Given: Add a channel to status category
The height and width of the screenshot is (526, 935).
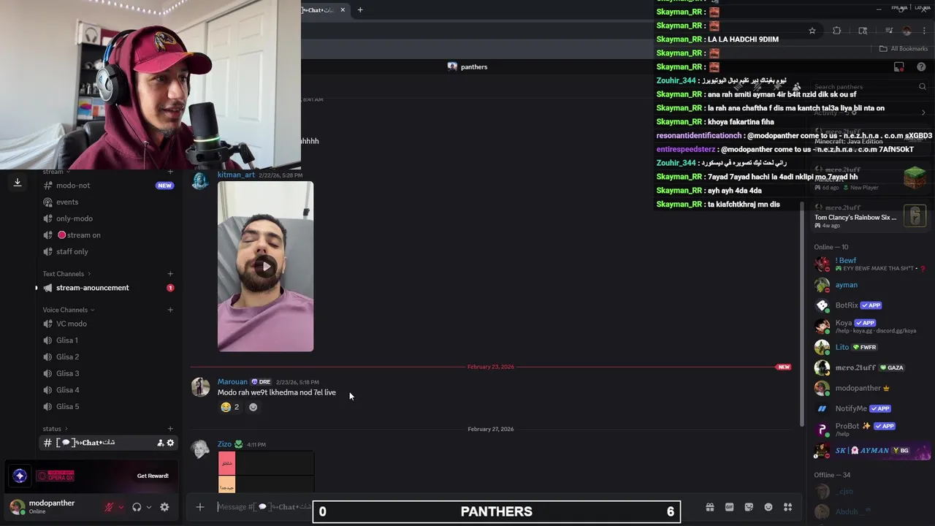Looking at the screenshot, I should tap(170, 429).
